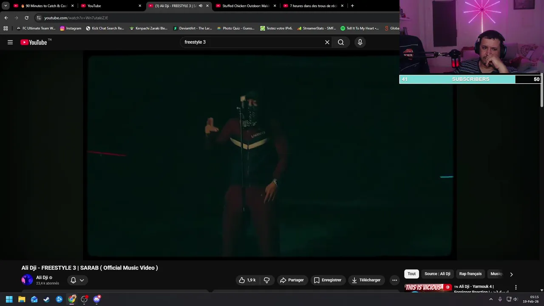Image resolution: width=544 pixels, height=306 pixels.
Task: Open DeviantArt - The Lar... bookmark
Action: [x=193, y=28]
